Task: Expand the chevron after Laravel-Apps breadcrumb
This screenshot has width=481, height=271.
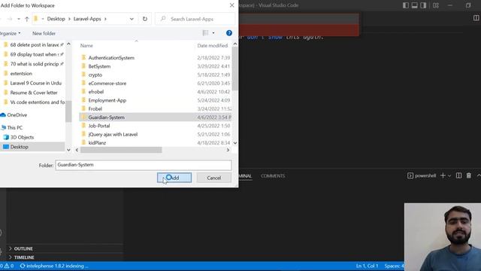Action: pyautogui.click(x=105, y=19)
